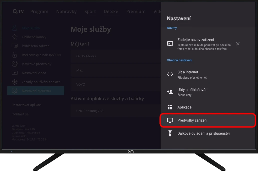
Task: Click the remote control accessories icon
Action: tap(170, 133)
